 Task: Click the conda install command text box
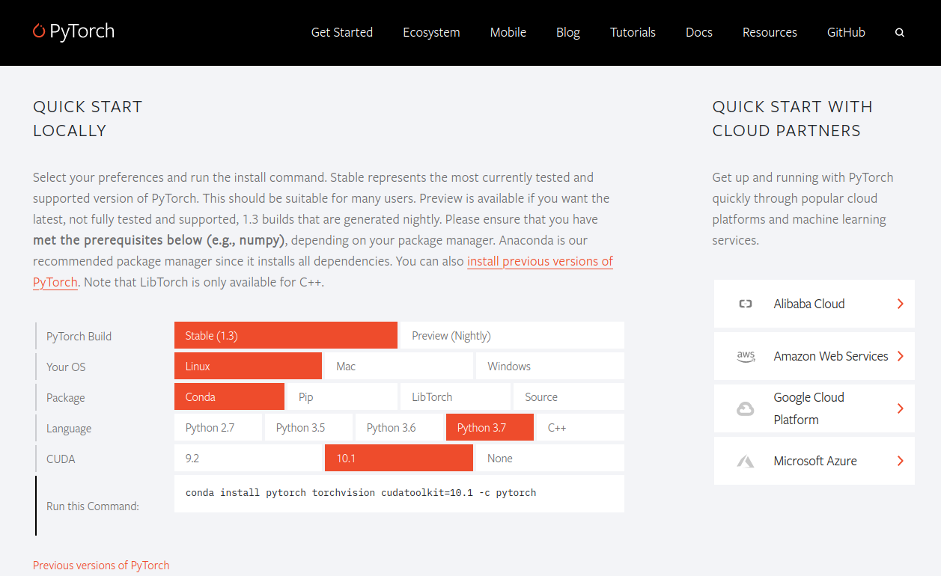point(399,494)
